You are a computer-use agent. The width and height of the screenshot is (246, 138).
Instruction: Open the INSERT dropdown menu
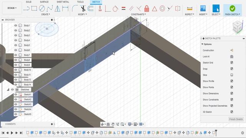203,15
